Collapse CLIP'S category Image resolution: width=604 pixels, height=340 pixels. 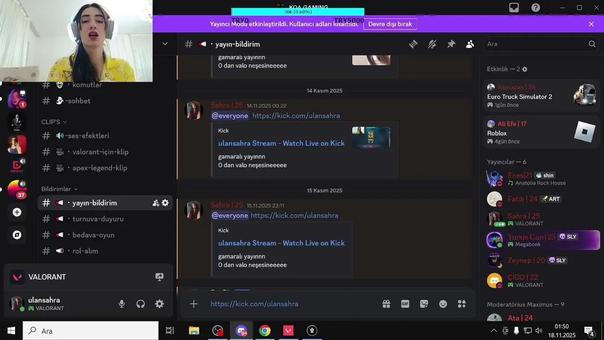click(54, 122)
